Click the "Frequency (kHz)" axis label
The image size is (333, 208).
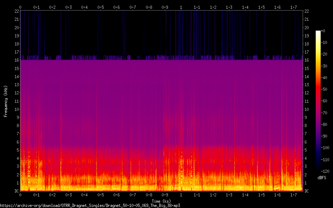pyautogui.click(x=6, y=101)
